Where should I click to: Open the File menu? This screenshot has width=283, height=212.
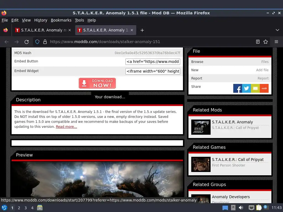[5, 20]
